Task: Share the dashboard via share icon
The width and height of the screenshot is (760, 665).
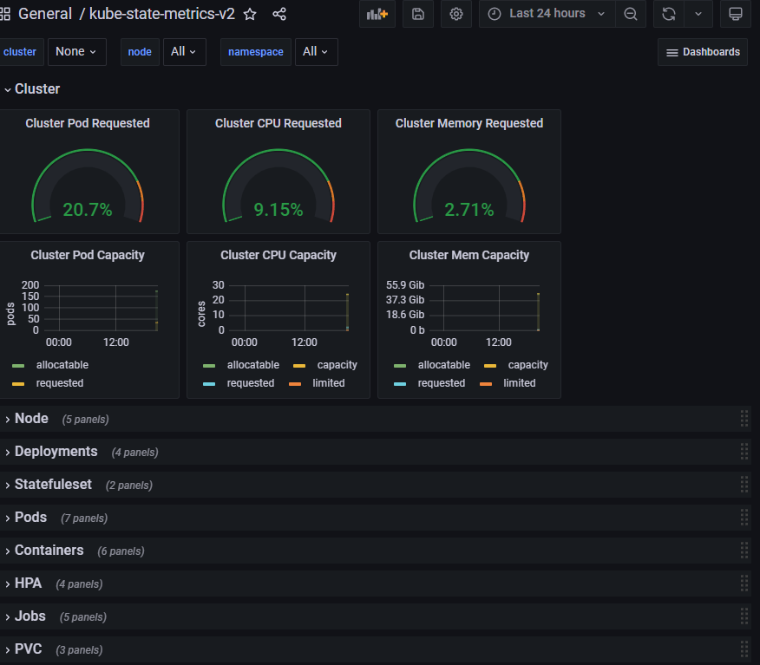Action: [279, 14]
